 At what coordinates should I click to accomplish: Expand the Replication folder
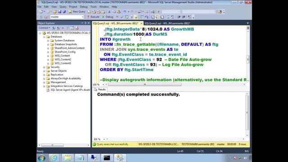coord(44,75)
